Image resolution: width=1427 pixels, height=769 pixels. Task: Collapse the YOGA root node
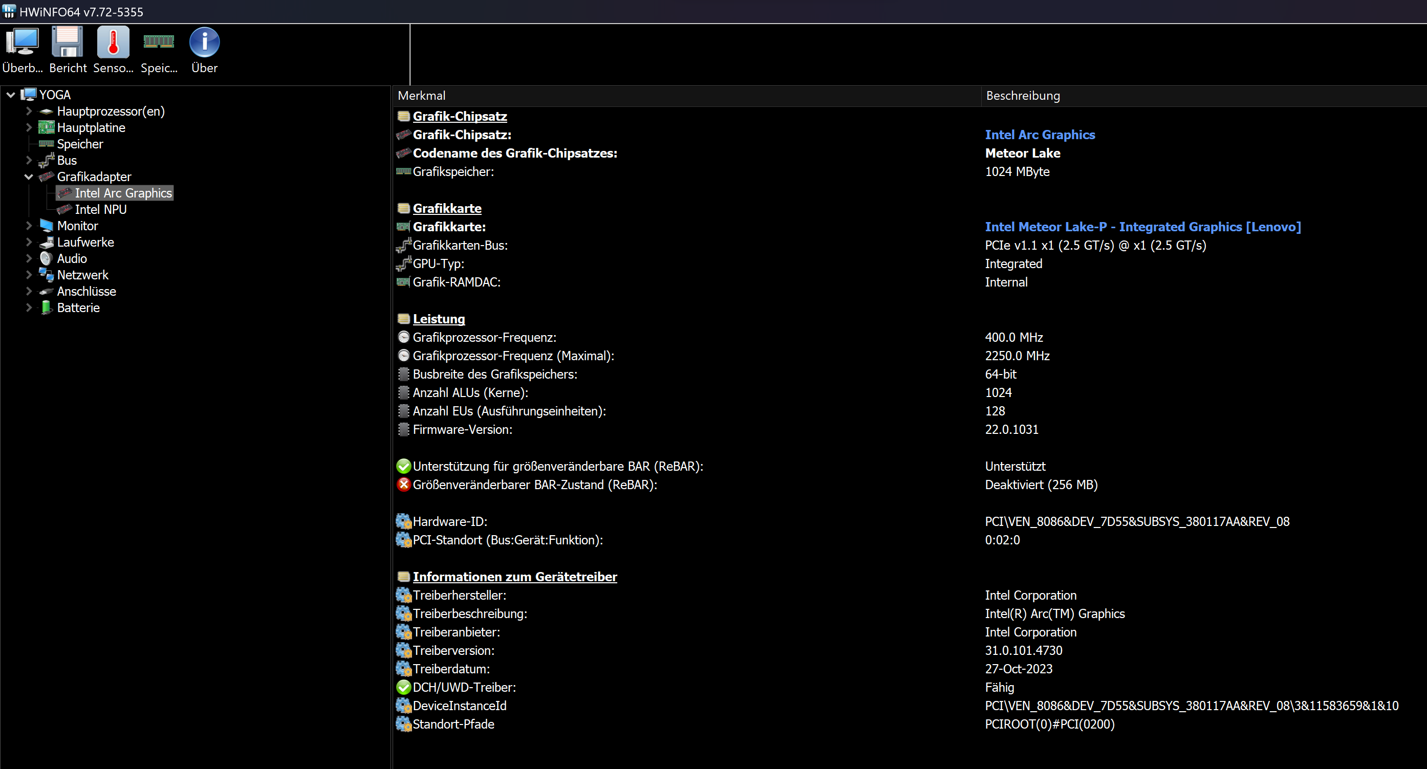pos(11,95)
